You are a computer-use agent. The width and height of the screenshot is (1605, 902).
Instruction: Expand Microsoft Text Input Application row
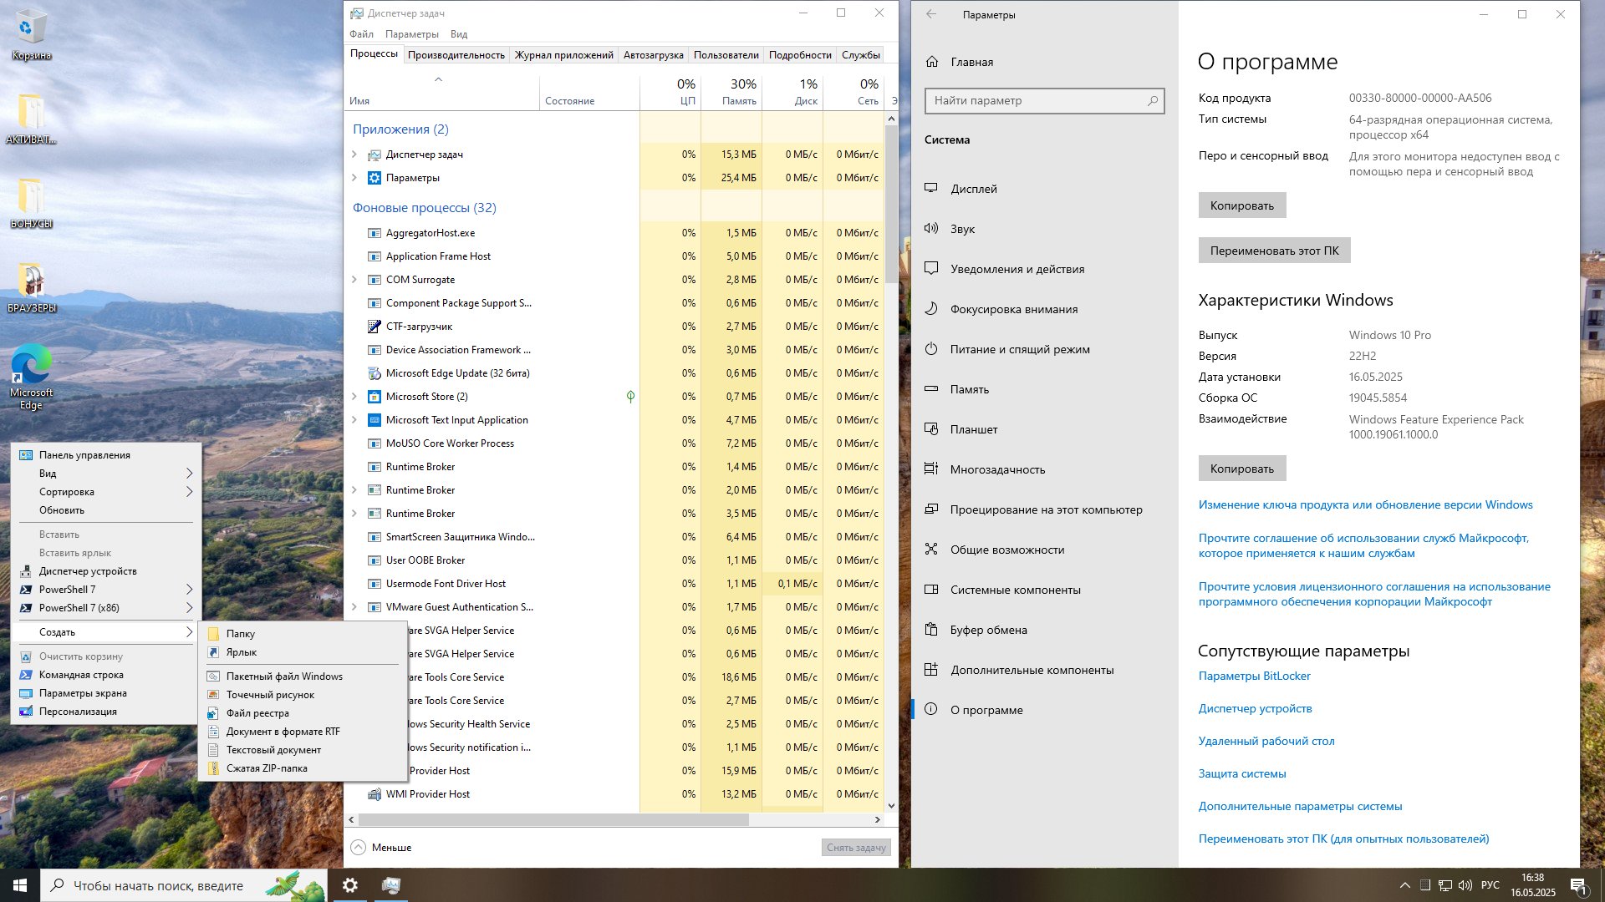click(354, 420)
